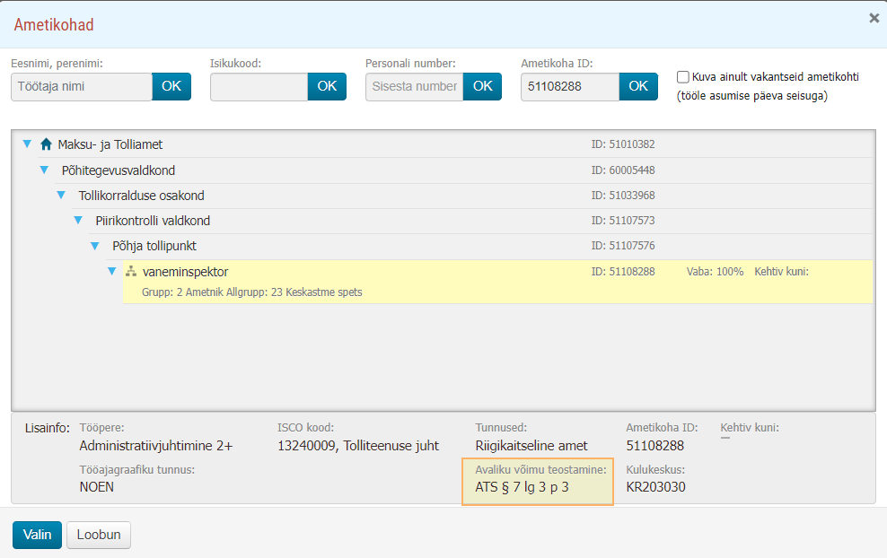Click OK next to the Isikukood field
Image resolution: width=887 pixels, height=558 pixels.
pyautogui.click(x=327, y=86)
